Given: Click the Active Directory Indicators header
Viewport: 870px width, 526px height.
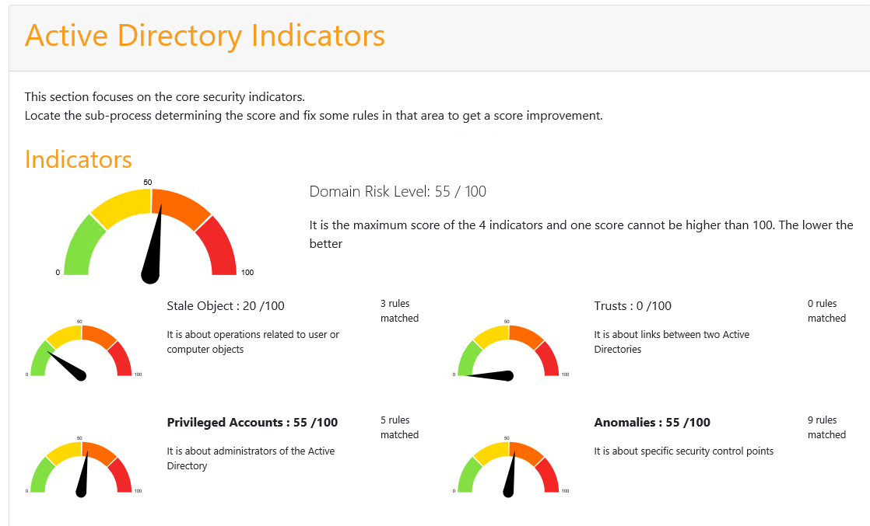Looking at the screenshot, I should (205, 36).
